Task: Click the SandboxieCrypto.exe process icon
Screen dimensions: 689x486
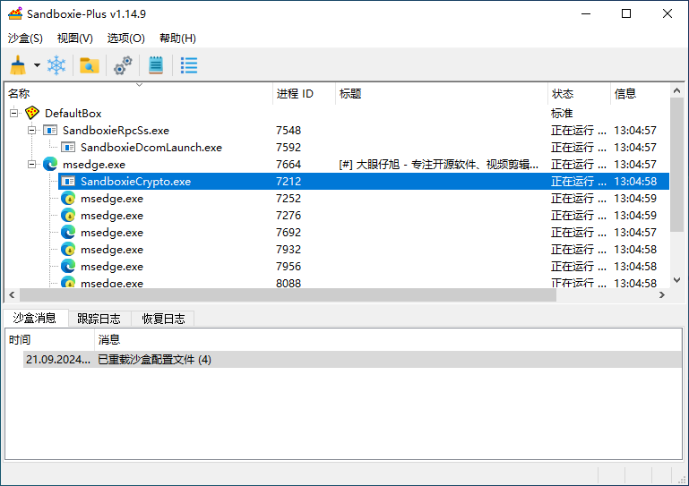Action: pos(68,182)
